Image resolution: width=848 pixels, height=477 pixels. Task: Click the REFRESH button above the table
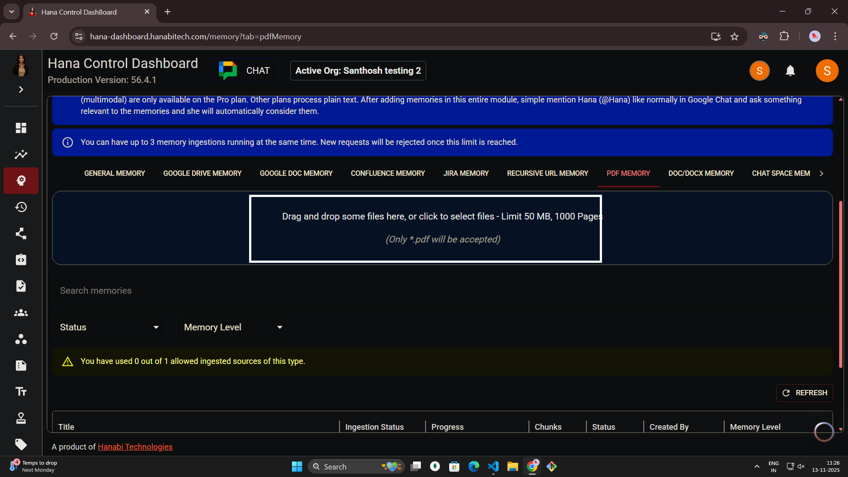tap(804, 393)
